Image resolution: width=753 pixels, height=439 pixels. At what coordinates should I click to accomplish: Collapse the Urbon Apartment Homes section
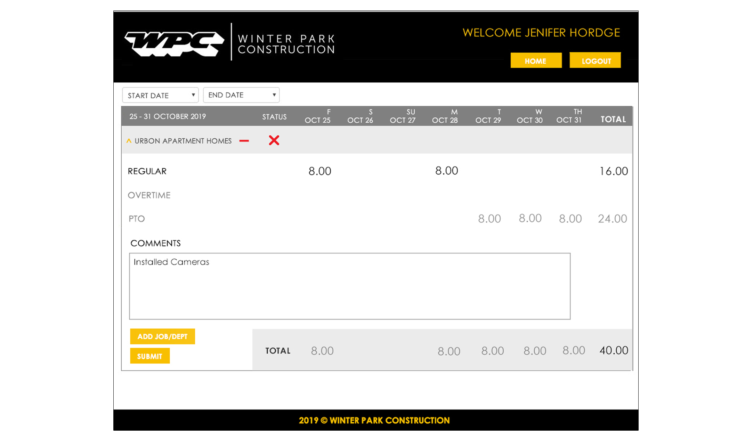(129, 141)
